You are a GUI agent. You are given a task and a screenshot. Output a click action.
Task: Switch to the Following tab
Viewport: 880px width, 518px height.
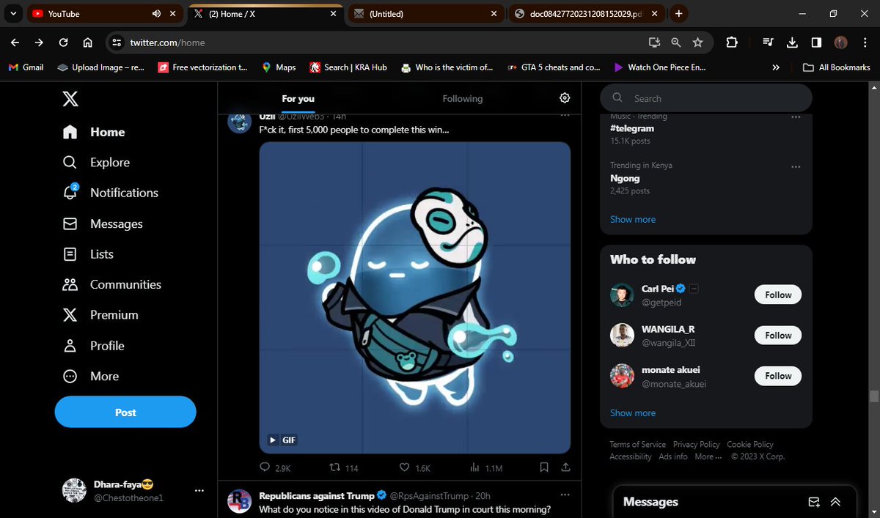463,98
